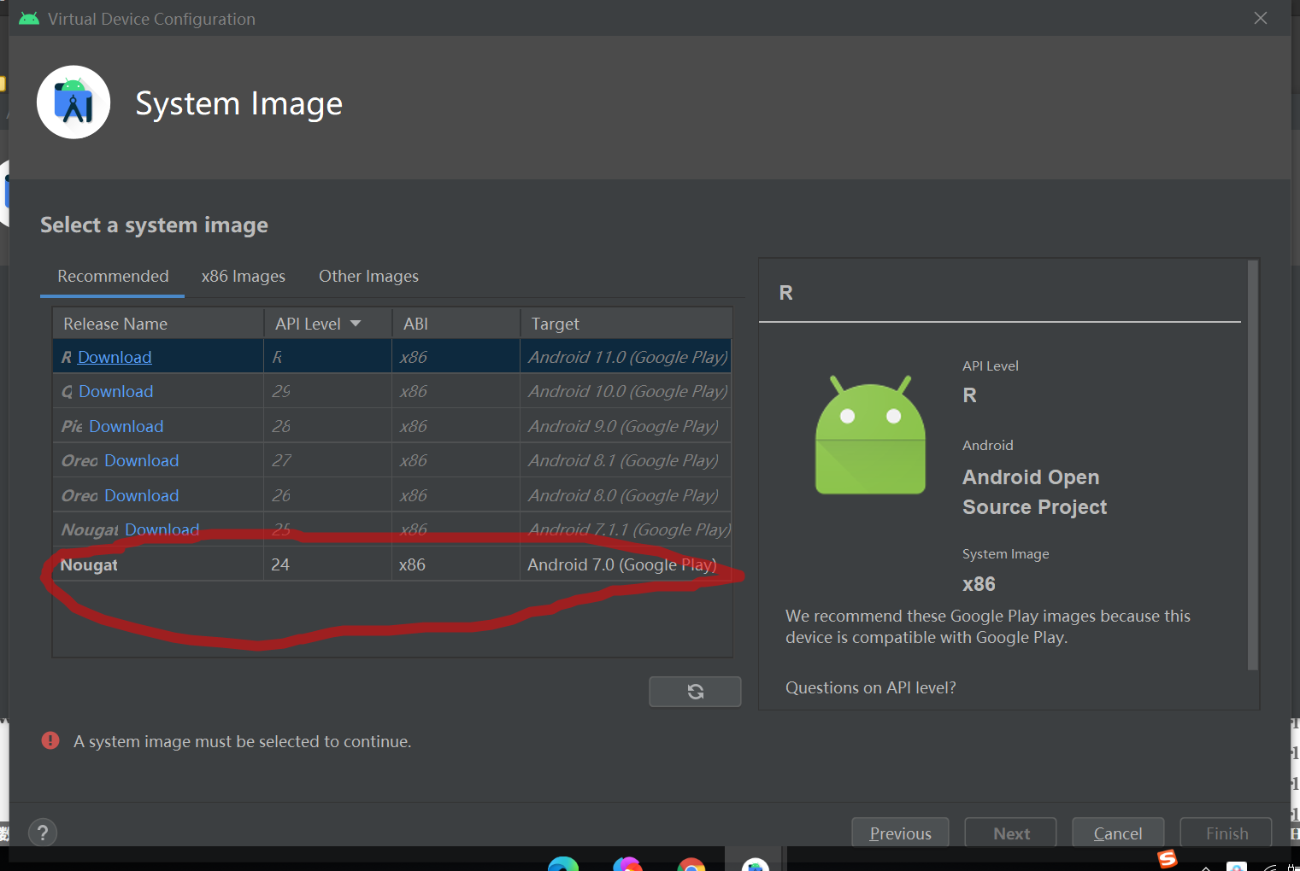Download the Q system image
Screen dimensions: 1300x871
(x=116, y=391)
